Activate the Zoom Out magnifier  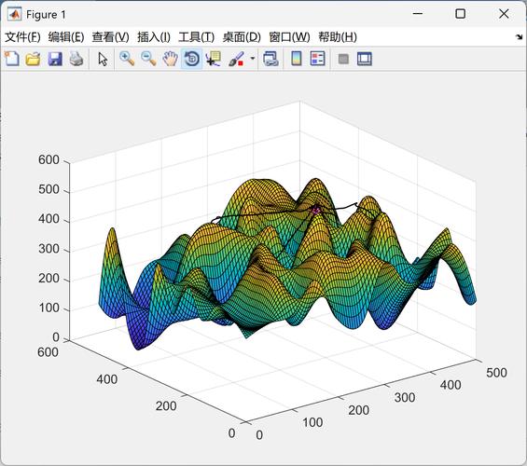click(x=148, y=59)
